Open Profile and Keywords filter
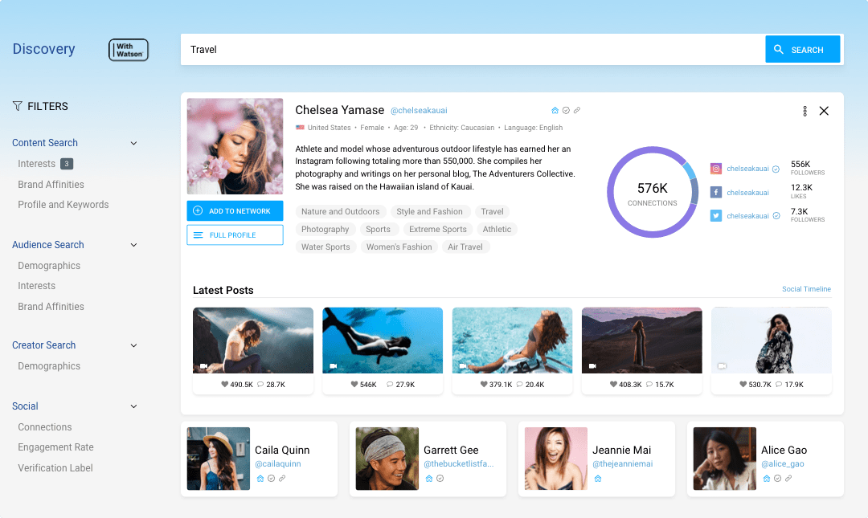This screenshot has height=518, width=868. [63, 204]
